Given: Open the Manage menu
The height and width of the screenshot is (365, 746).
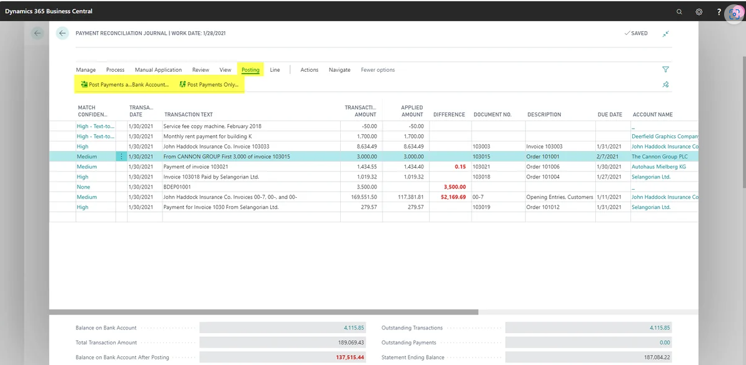Looking at the screenshot, I should [86, 70].
